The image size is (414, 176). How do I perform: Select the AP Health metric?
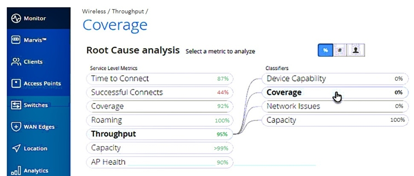[160, 162]
